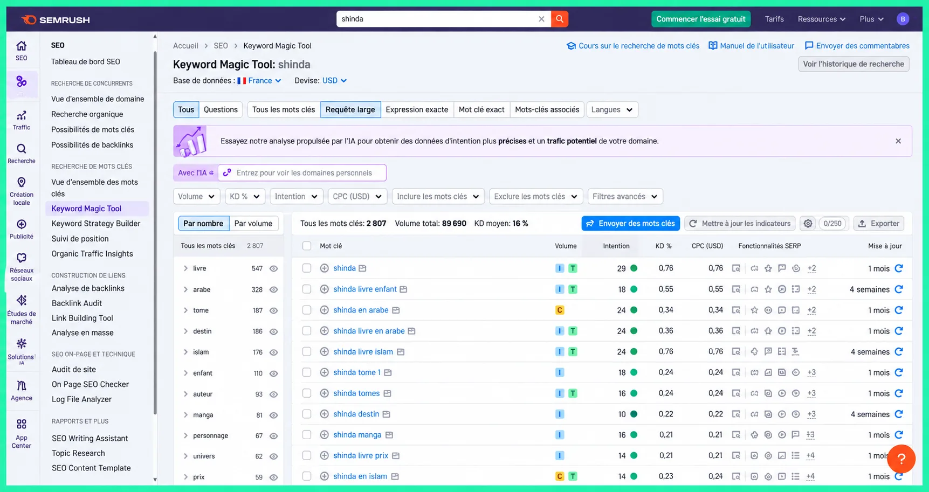
Task: Open the Langues dropdown
Action: 612,110
